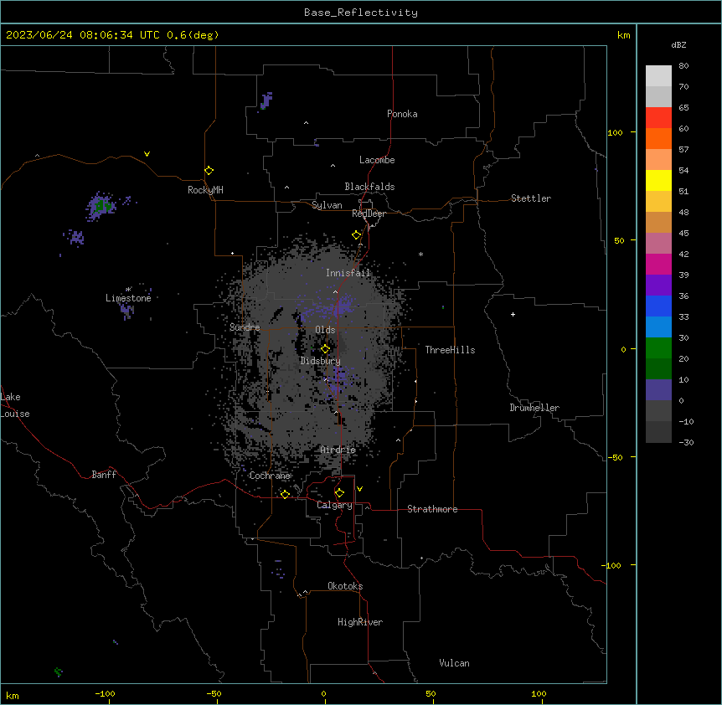Select the red 65 dBZ legend swatch
The image size is (722, 705).
658,117
